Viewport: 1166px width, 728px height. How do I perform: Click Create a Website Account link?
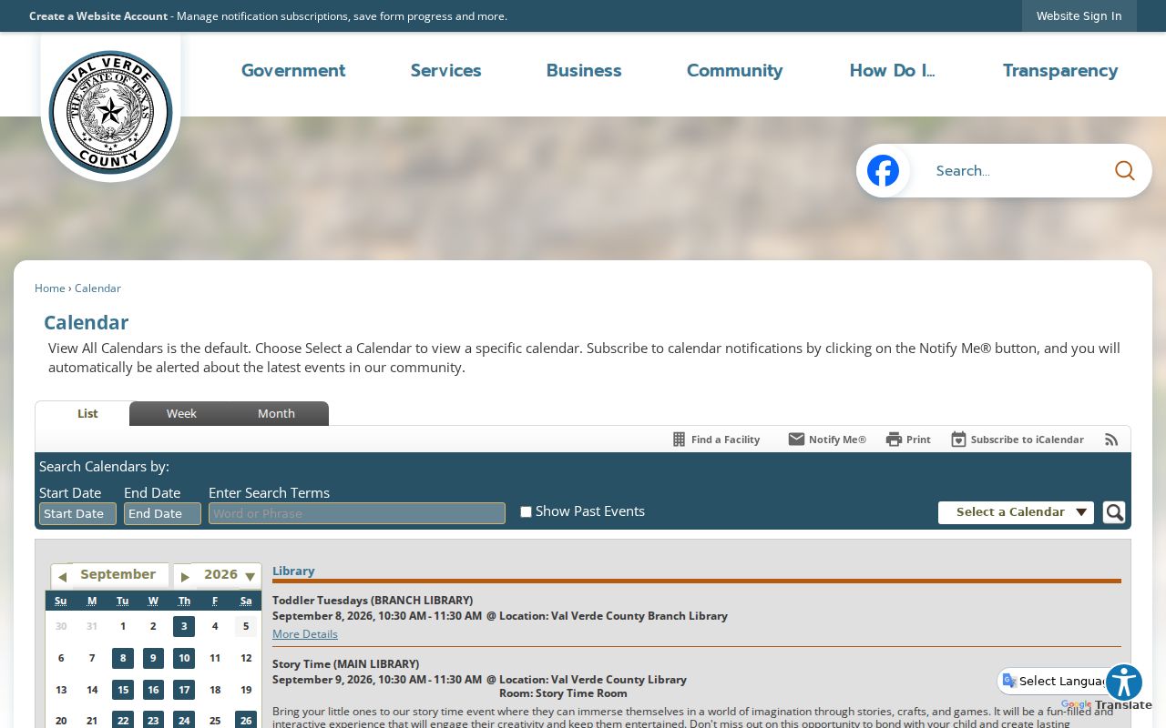(x=98, y=16)
